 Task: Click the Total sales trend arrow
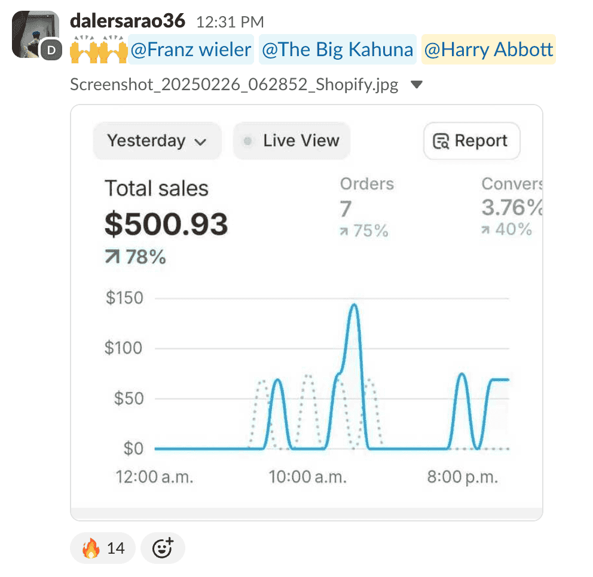(x=113, y=258)
